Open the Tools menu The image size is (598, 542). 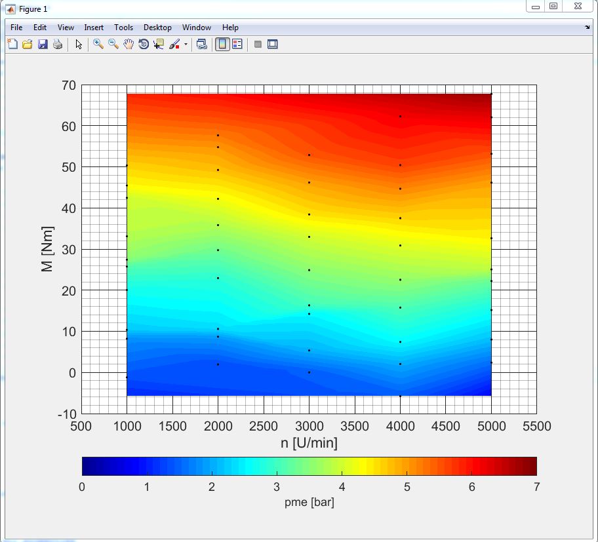pyautogui.click(x=123, y=28)
